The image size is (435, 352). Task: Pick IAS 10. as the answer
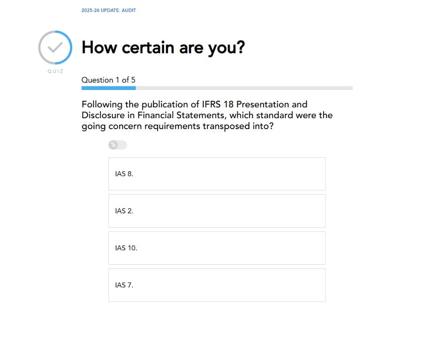coord(217,248)
